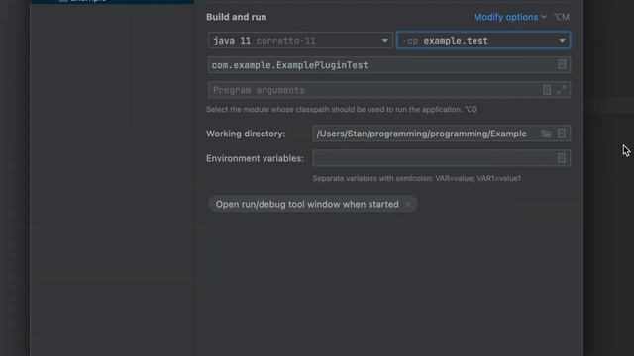The image size is (634, 356).
Task: Expand the Program arguments field icon
Action: [x=561, y=90]
